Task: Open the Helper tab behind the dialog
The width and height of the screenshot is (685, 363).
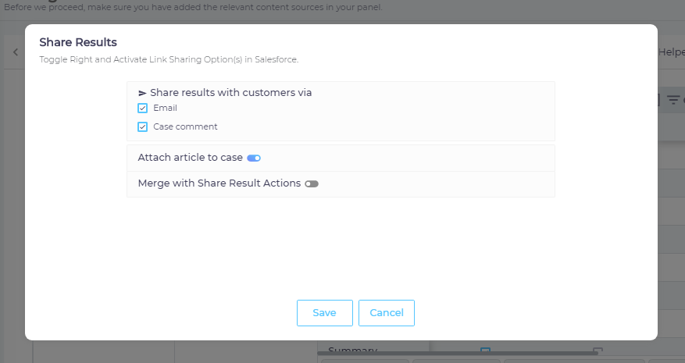Action: point(671,52)
